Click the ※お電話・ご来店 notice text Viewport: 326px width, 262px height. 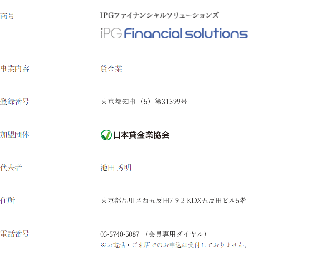[174, 245]
